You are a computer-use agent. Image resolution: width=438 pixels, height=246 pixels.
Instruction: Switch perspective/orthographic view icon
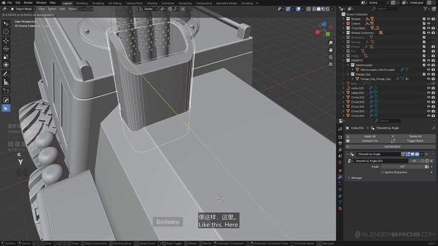point(331,64)
